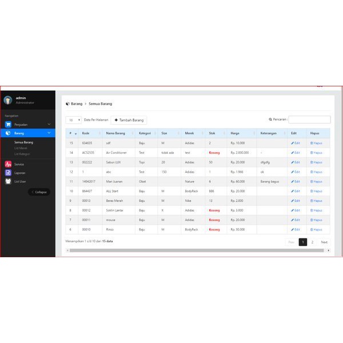
Task: Click the breadcrumb Barang box icon
Action: [67, 103]
